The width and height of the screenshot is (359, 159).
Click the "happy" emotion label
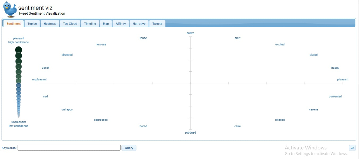click(x=335, y=68)
